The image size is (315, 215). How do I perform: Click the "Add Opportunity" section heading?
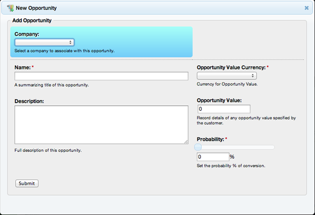31,20
